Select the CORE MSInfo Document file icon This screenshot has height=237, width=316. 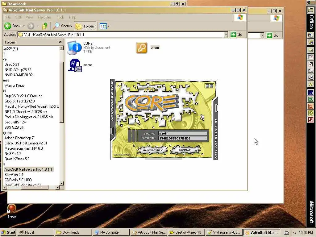click(x=74, y=48)
